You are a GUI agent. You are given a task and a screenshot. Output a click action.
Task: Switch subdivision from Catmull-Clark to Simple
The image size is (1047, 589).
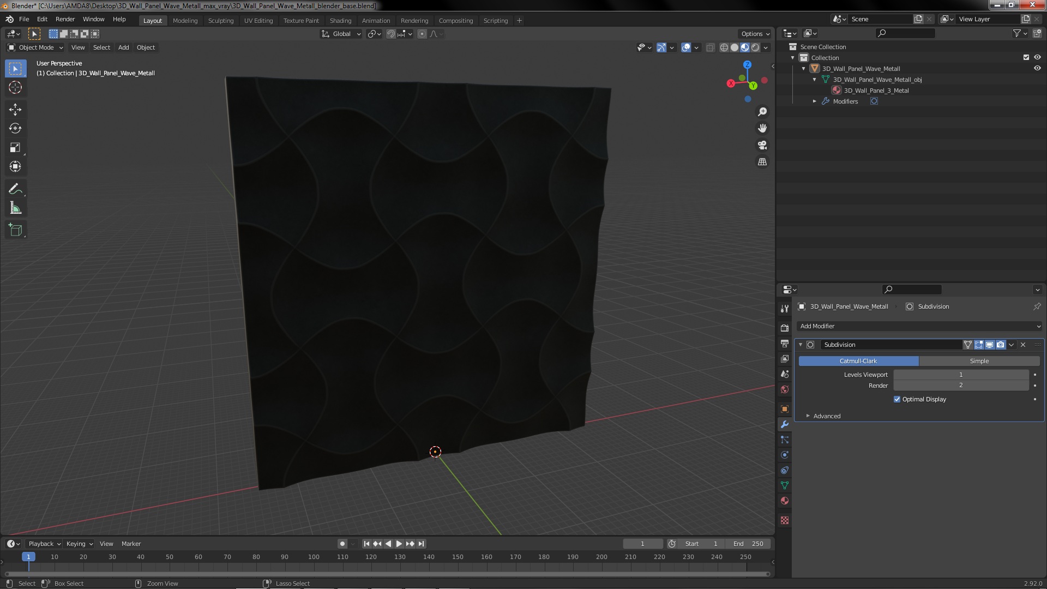tap(979, 360)
